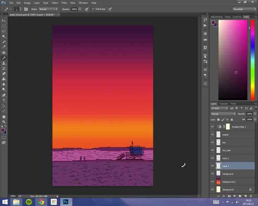Open the Windows Start button
The height and width of the screenshot is (206, 258).
click(5, 202)
